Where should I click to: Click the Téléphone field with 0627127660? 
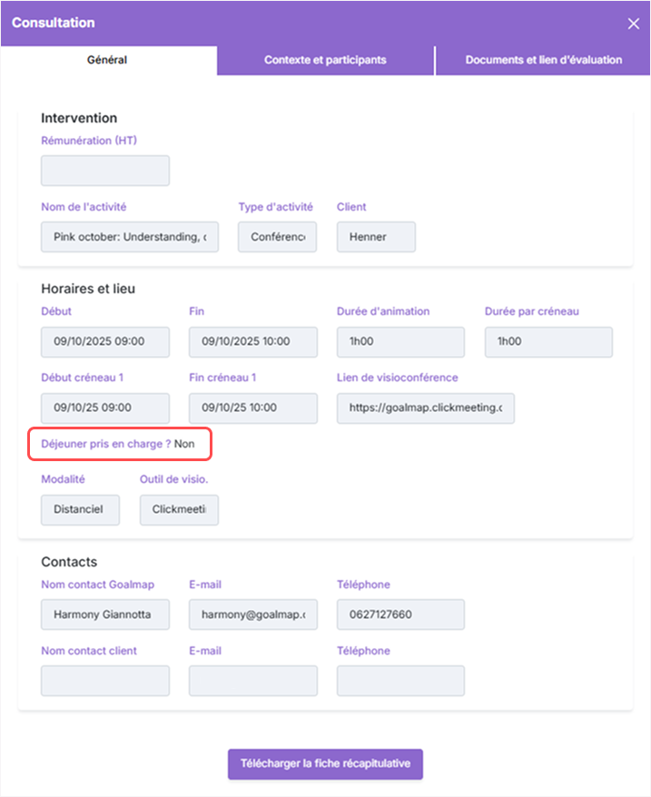click(400, 615)
